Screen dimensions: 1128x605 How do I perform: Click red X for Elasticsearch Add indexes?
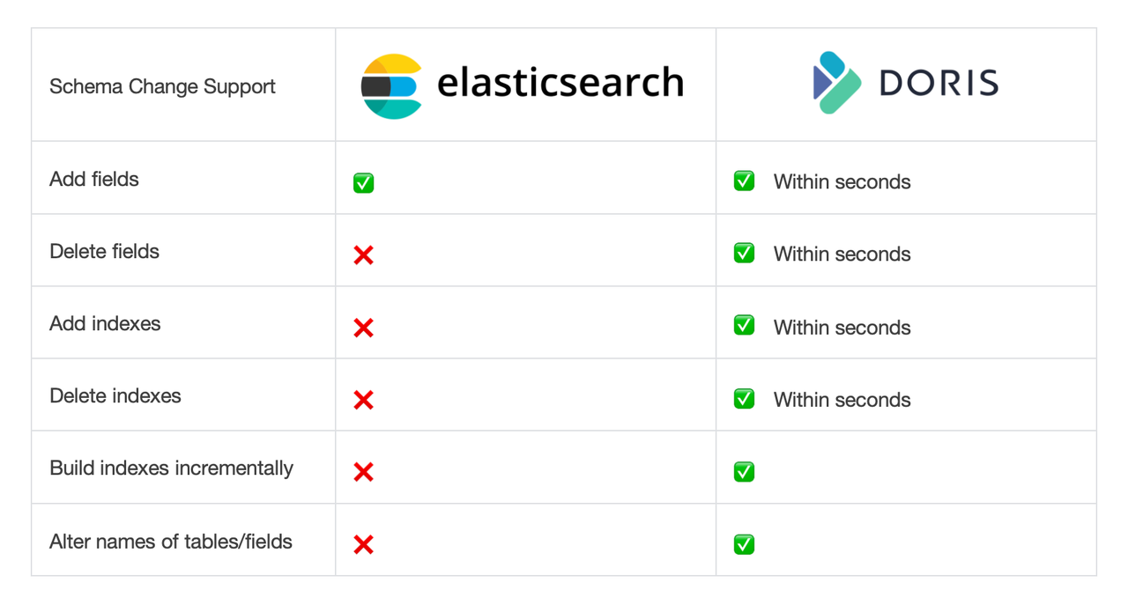pyautogui.click(x=363, y=328)
